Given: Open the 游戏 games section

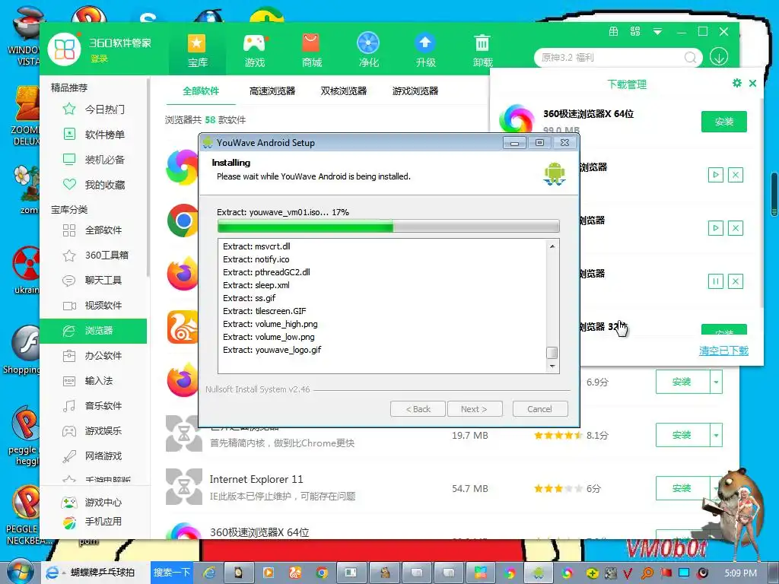Looking at the screenshot, I should [254, 51].
